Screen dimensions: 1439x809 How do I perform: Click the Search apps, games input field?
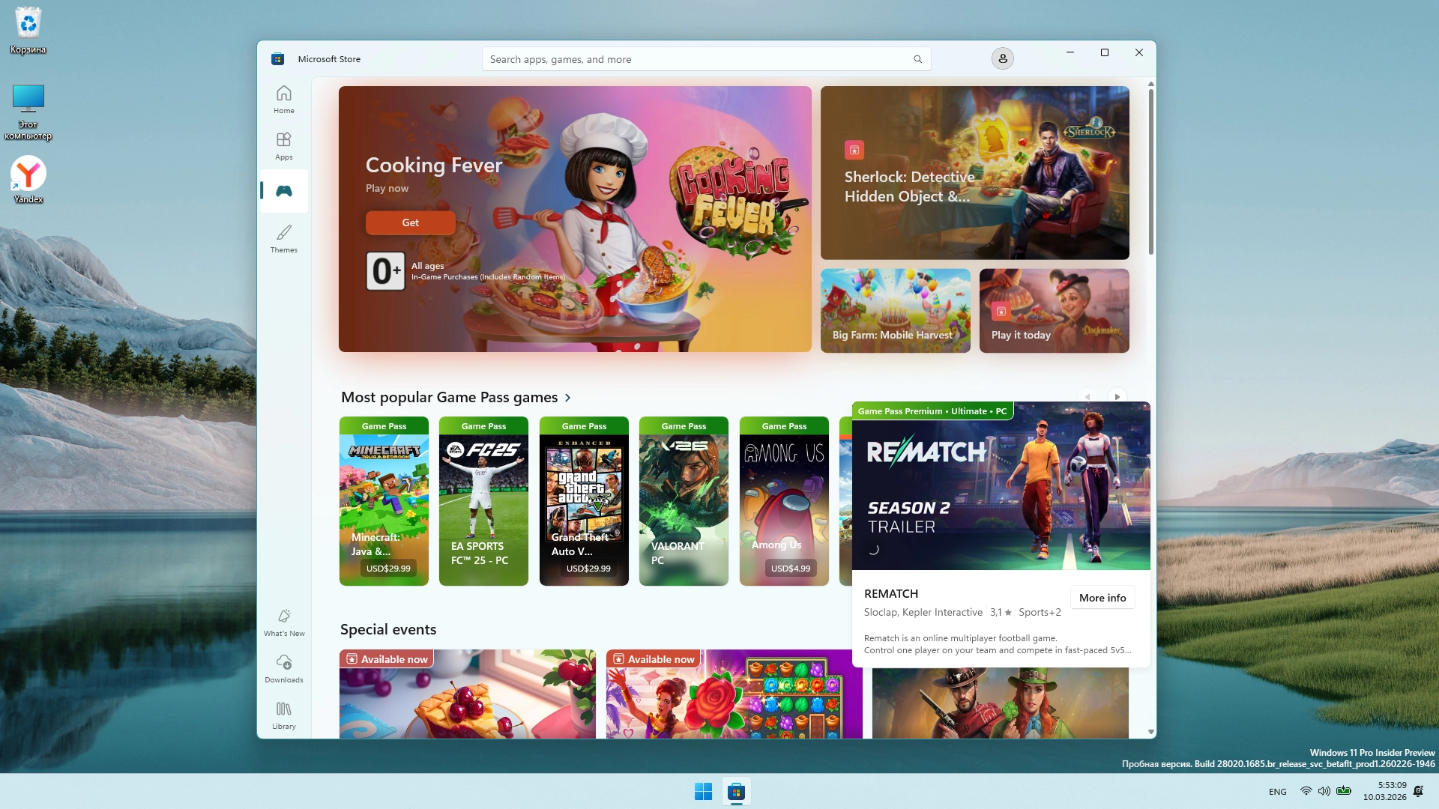[697, 59]
